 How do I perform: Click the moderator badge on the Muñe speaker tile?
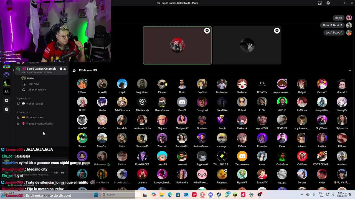click(x=207, y=31)
